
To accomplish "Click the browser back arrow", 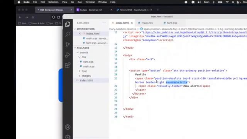I will pyautogui.click(x=20, y=17).
